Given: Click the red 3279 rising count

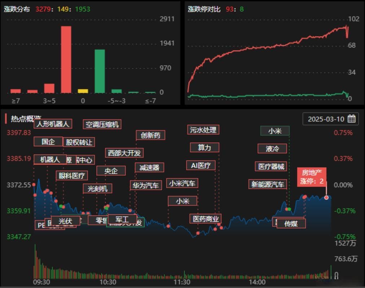Looking at the screenshot, I should [43, 9].
